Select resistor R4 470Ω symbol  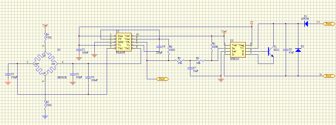click(x=45, y=37)
